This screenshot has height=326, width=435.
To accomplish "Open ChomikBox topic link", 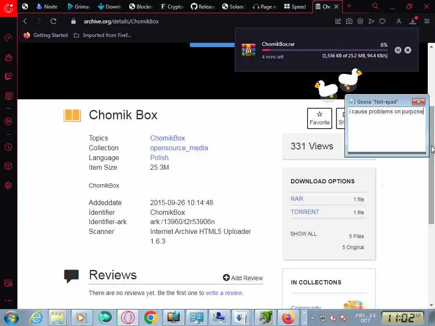I will point(167,138).
